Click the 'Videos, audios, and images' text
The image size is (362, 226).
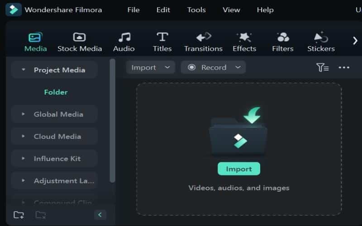[239, 188]
